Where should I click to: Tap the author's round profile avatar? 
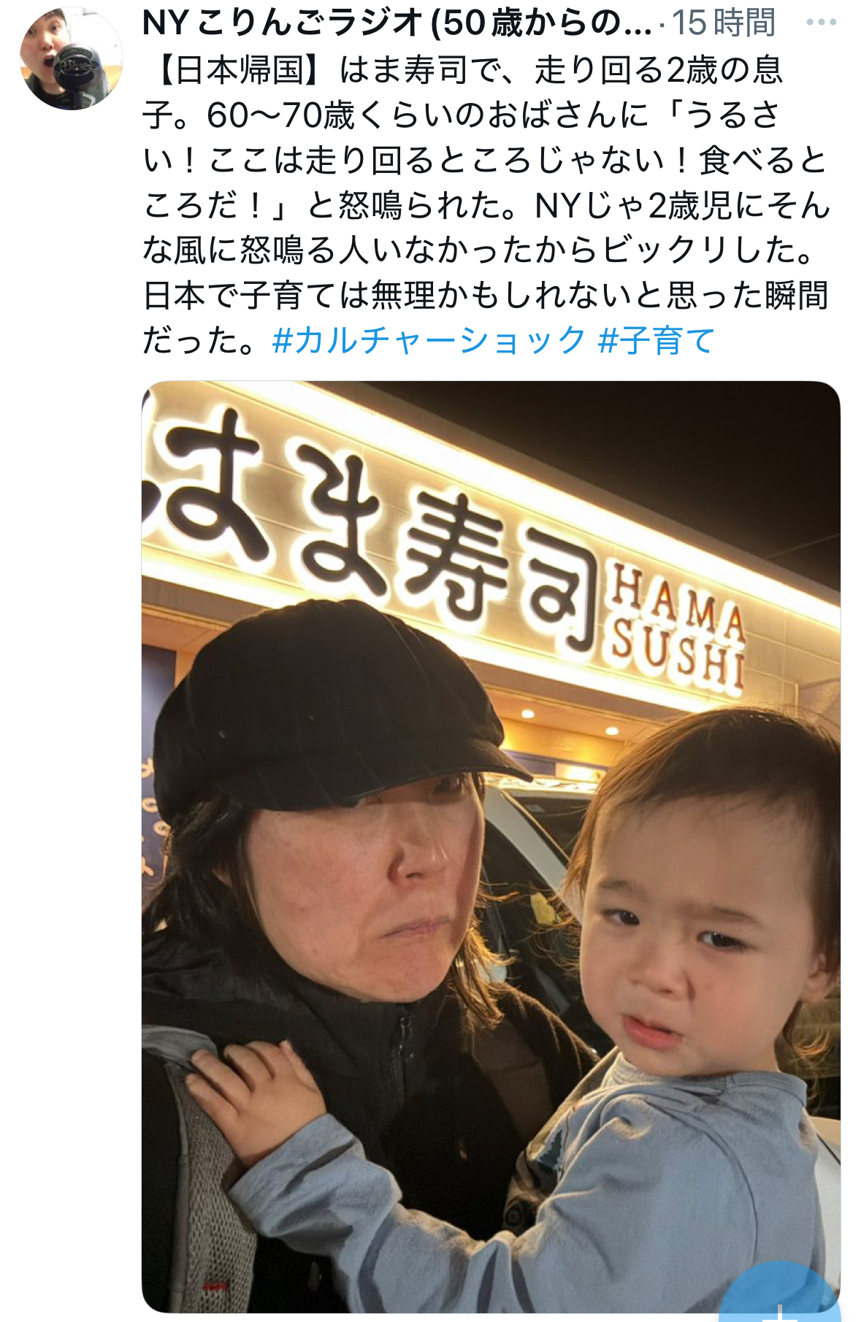coord(71,59)
